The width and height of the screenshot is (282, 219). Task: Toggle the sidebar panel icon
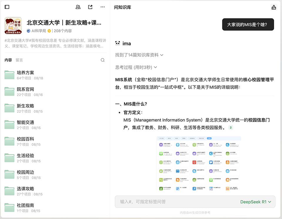coord(7,7)
